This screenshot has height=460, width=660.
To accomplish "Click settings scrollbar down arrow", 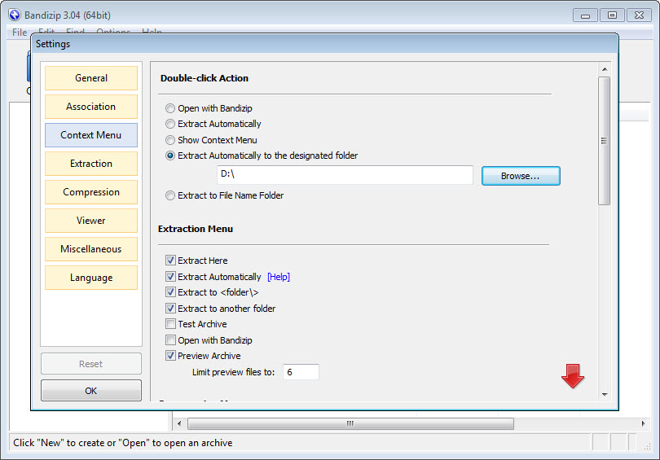I will click(605, 394).
